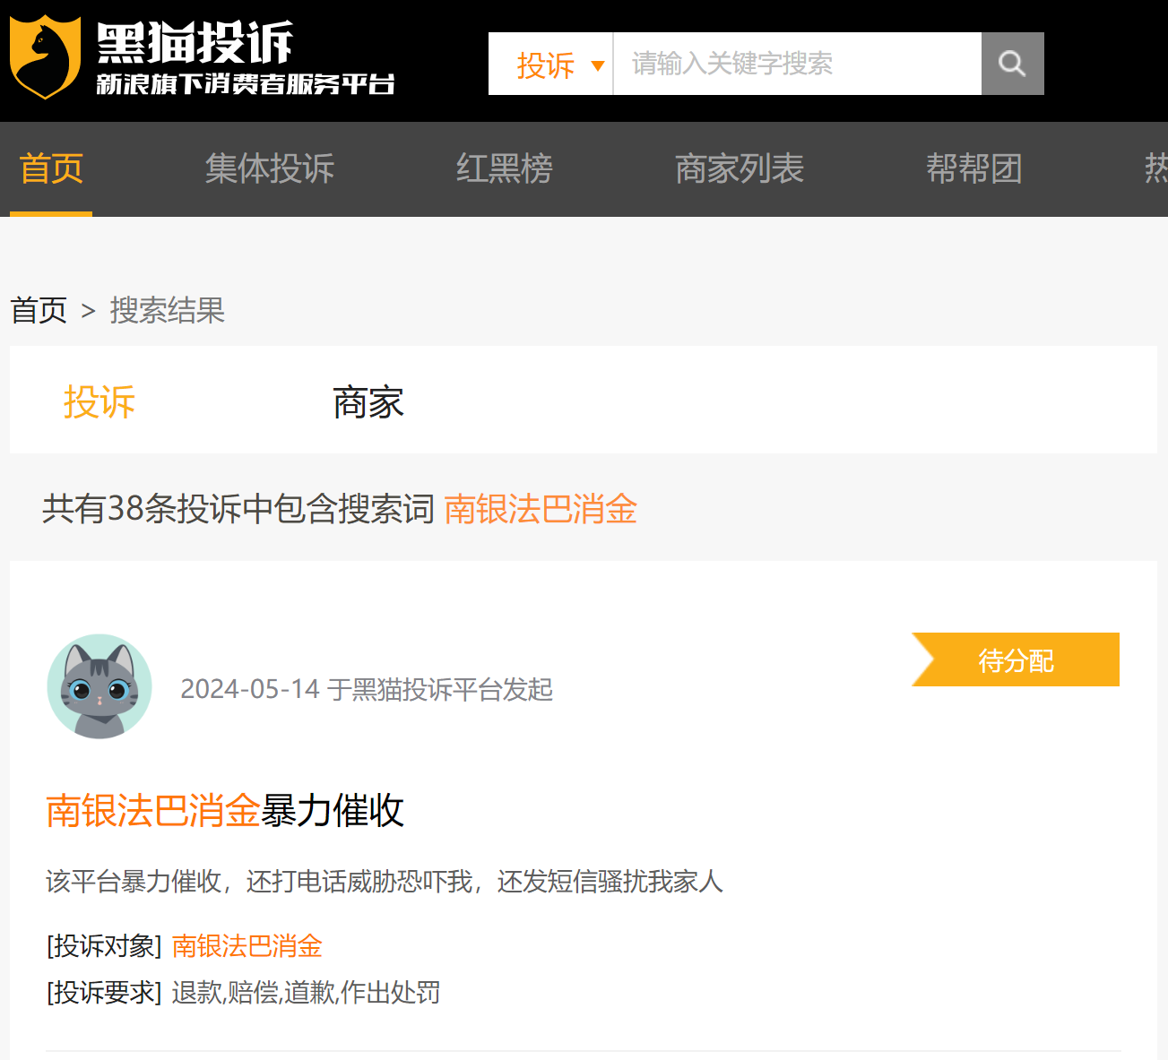The width and height of the screenshot is (1168, 1060).
Task: Open the 红黑榜 navigation item
Action: click(505, 168)
